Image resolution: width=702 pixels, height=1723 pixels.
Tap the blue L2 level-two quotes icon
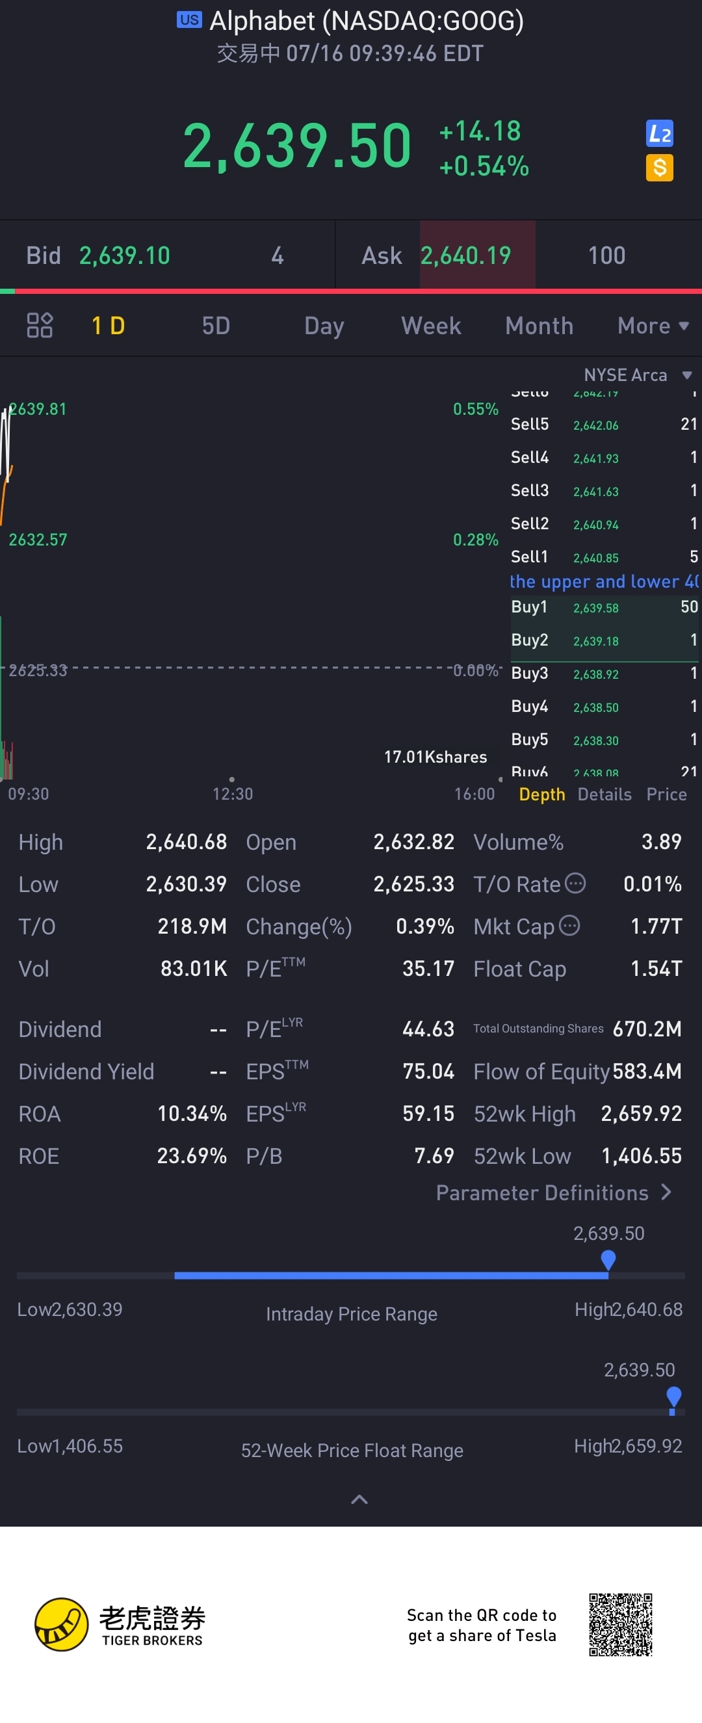(659, 134)
